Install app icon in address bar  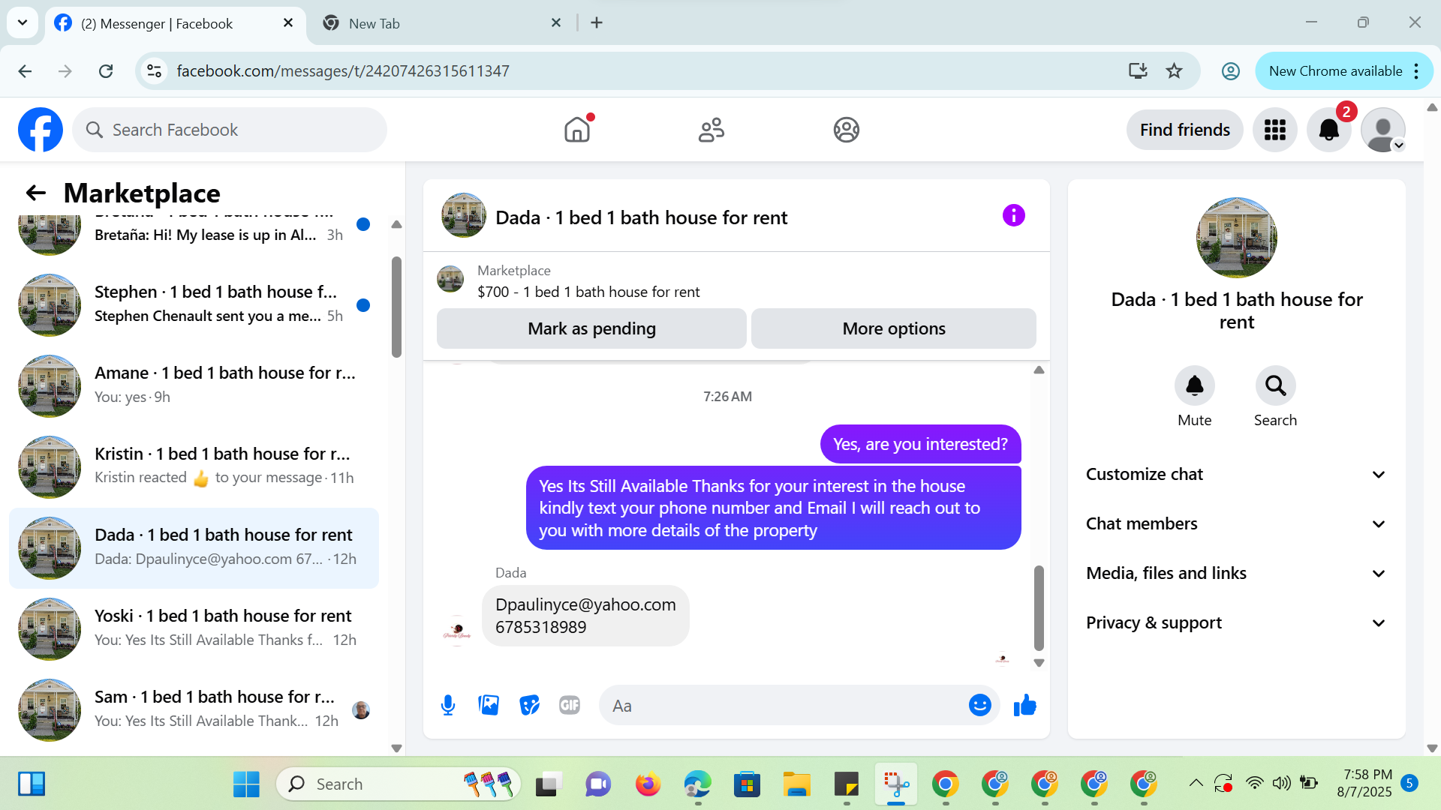click(1138, 71)
